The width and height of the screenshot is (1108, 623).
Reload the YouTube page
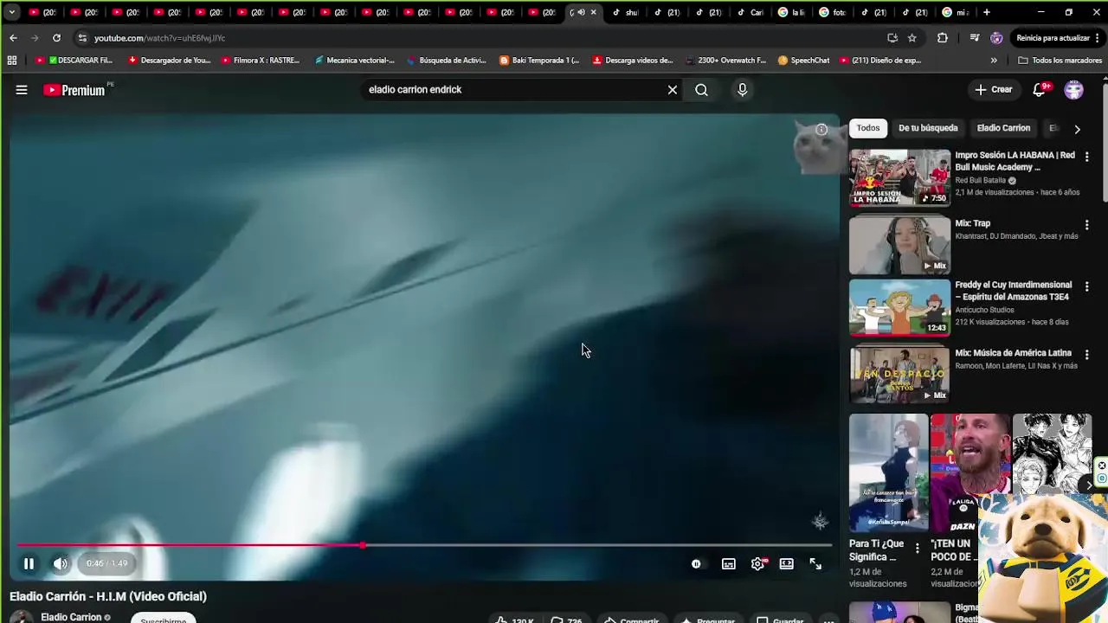[56, 38]
